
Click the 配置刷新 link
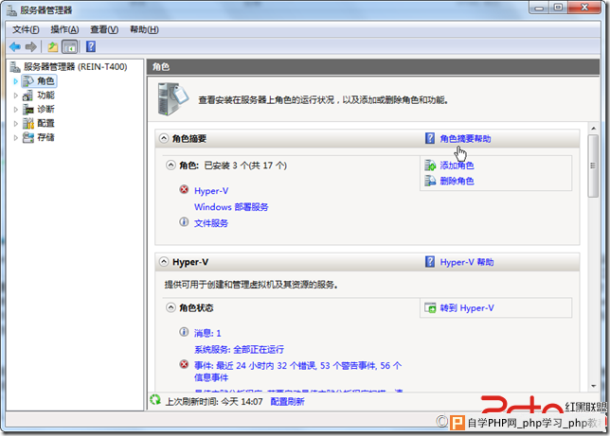tap(288, 401)
